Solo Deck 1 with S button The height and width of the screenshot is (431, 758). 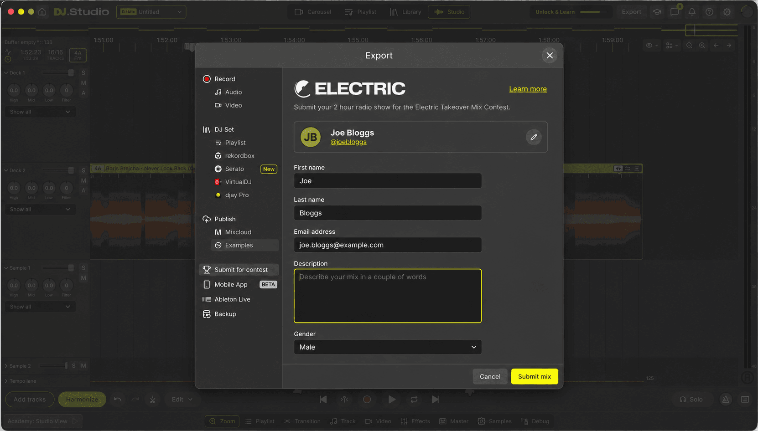(x=83, y=73)
